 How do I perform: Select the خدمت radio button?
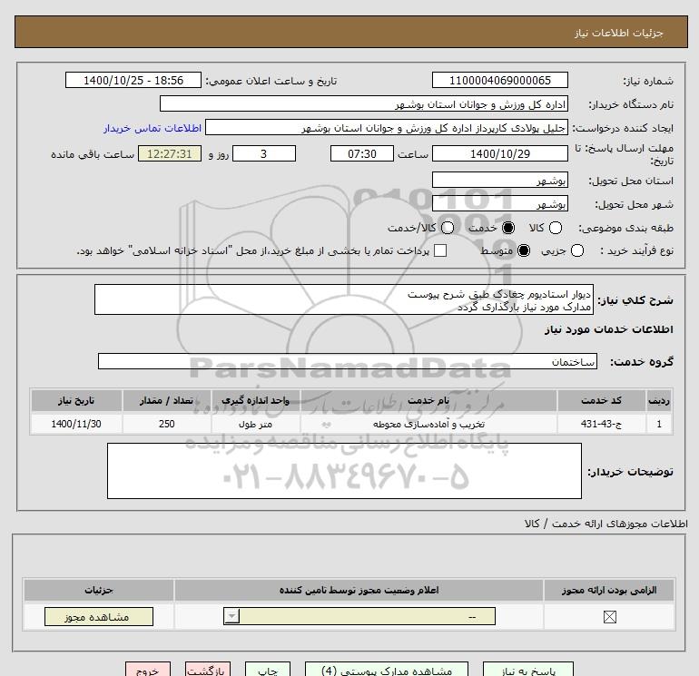click(507, 228)
